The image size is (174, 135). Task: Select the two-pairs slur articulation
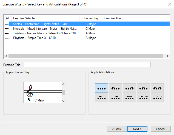point(157,88)
